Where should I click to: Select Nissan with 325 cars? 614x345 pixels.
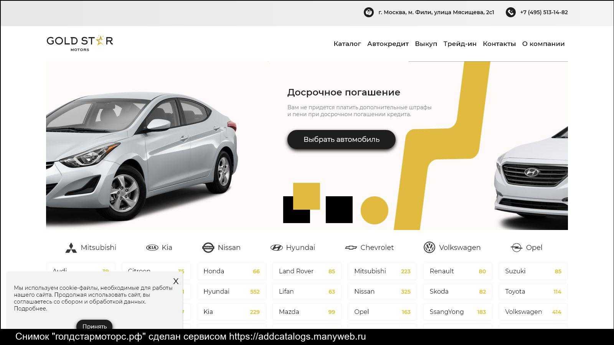(383, 292)
